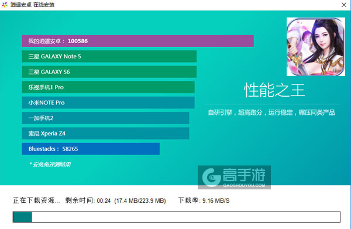Screen dimensions: 351x229
Task: Click the 逍遥安卓 在线安装 window title
Action: [32, 5]
